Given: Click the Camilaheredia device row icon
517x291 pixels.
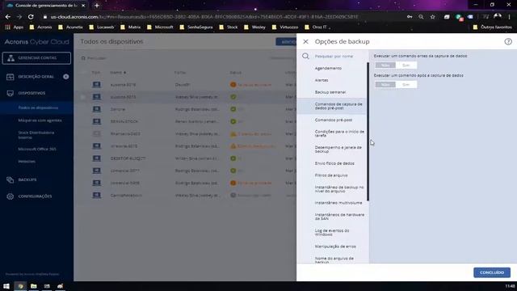Looking at the screenshot, I should [x=97, y=196].
